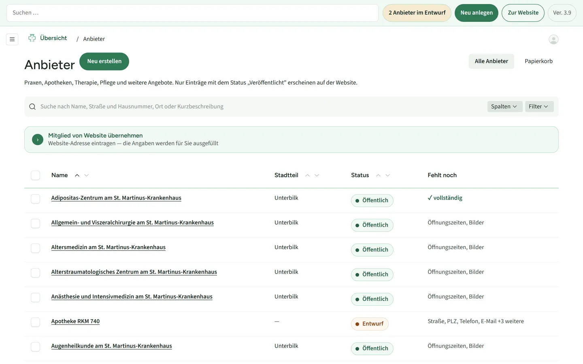Switch to the Papierkorb tab
The image size is (583, 364).
[x=538, y=61]
